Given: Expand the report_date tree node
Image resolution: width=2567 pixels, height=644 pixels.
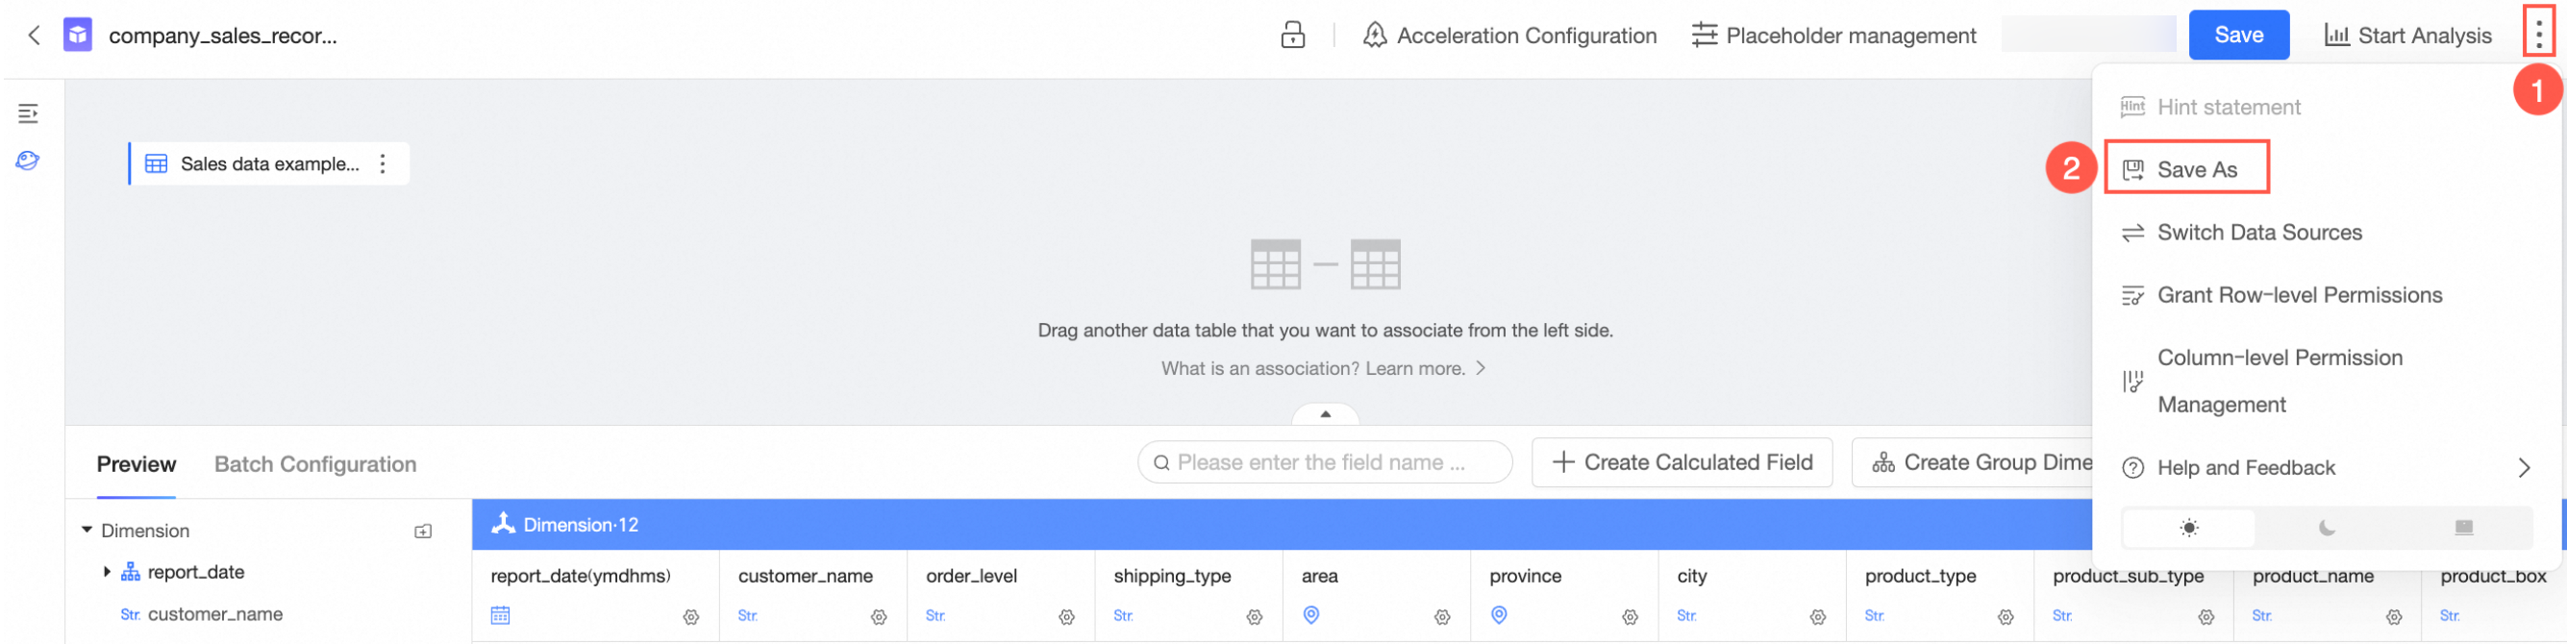Looking at the screenshot, I should (x=107, y=572).
